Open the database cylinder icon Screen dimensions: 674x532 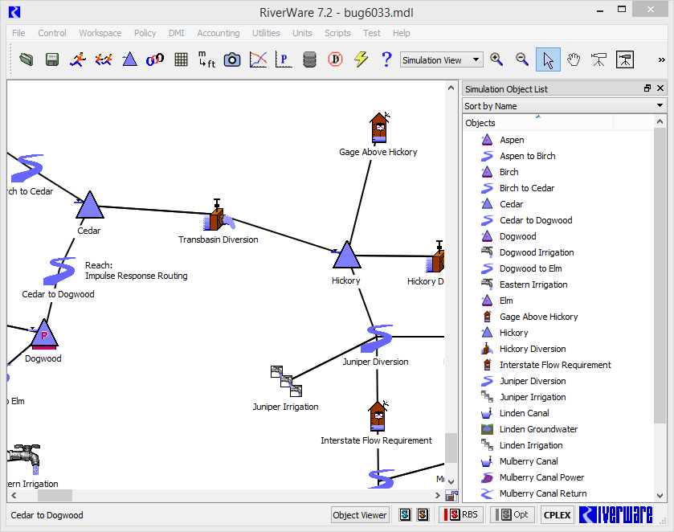[x=309, y=59]
